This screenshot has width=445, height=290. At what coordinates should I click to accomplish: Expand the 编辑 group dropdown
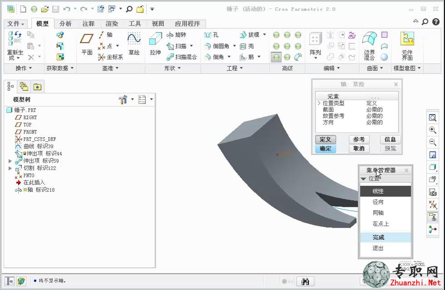[332, 68]
